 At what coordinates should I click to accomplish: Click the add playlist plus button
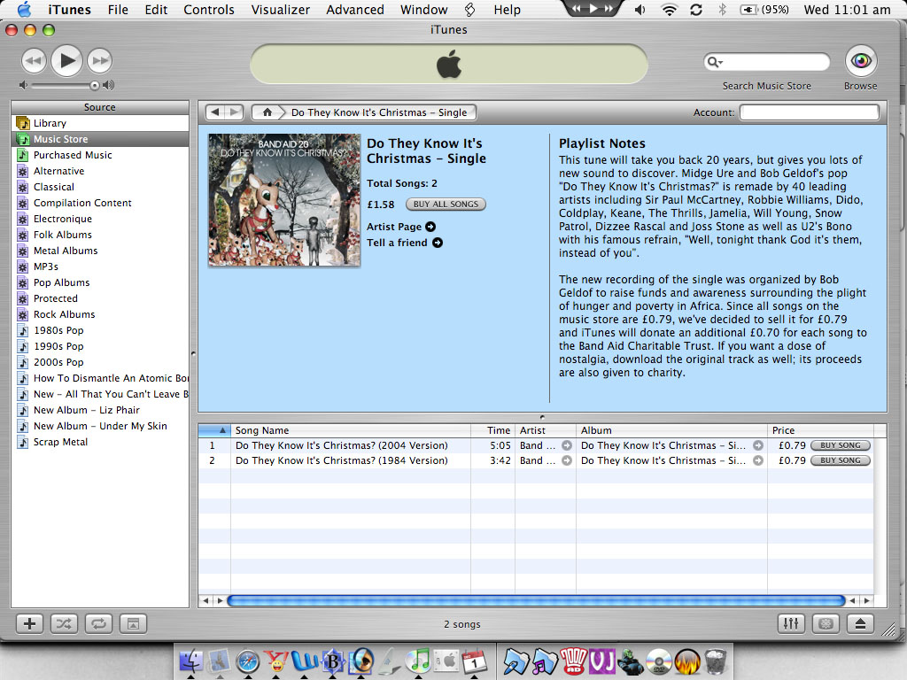pyautogui.click(x=29, y=623)
